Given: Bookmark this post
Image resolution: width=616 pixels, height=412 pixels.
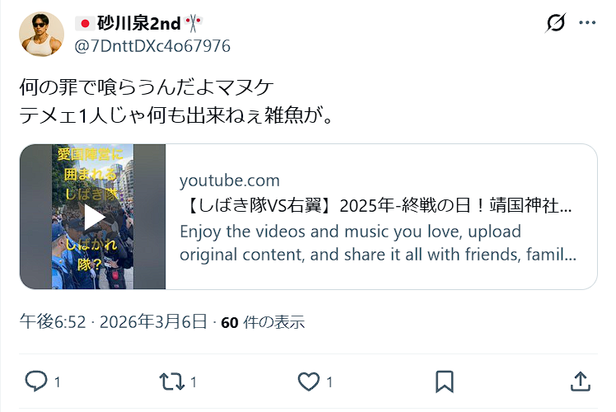Looking at the screenshot, I should (x=445, y=382).
